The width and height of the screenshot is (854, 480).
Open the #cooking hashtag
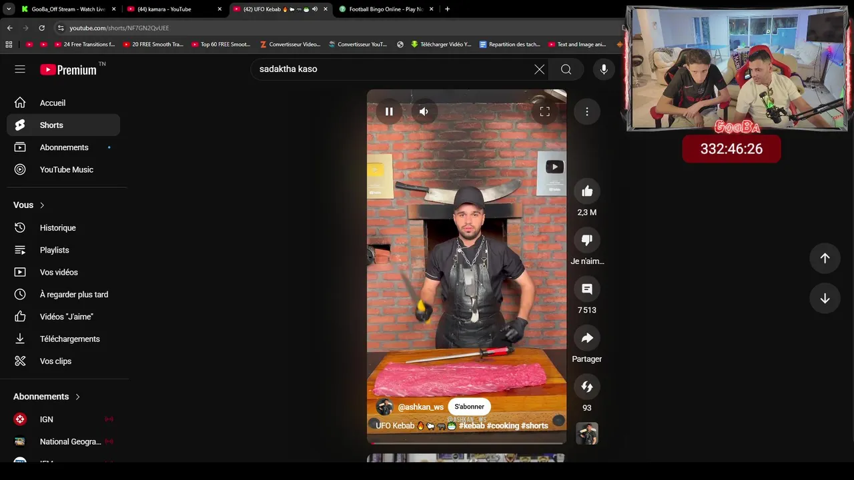(502, 426)
